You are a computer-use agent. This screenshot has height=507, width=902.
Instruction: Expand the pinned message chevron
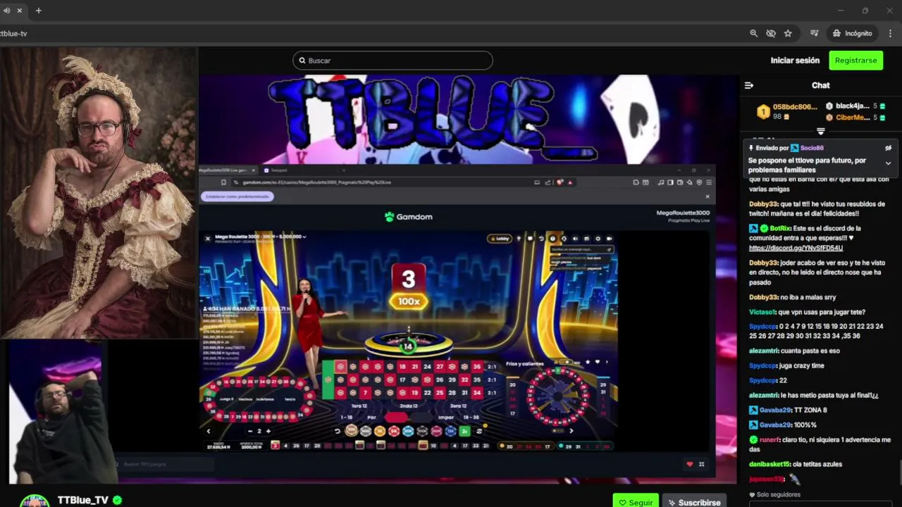point(888,163)
